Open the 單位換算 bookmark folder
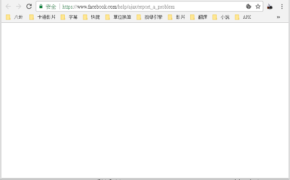Screen dimensions: 290x180 (x=118, y=17)
